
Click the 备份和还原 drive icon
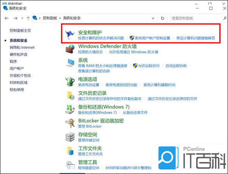click(x=70, y=109)
